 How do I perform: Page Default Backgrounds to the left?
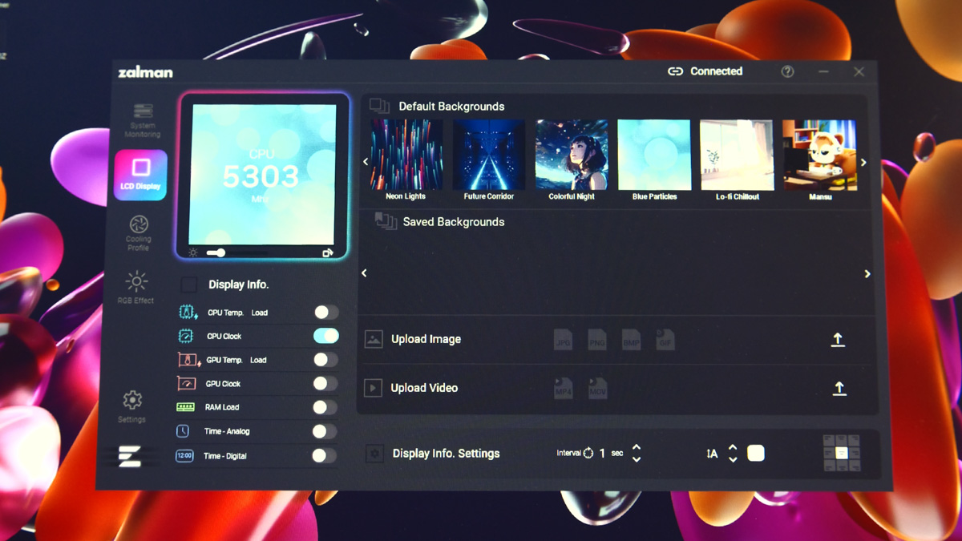click(x=366, y=162)
